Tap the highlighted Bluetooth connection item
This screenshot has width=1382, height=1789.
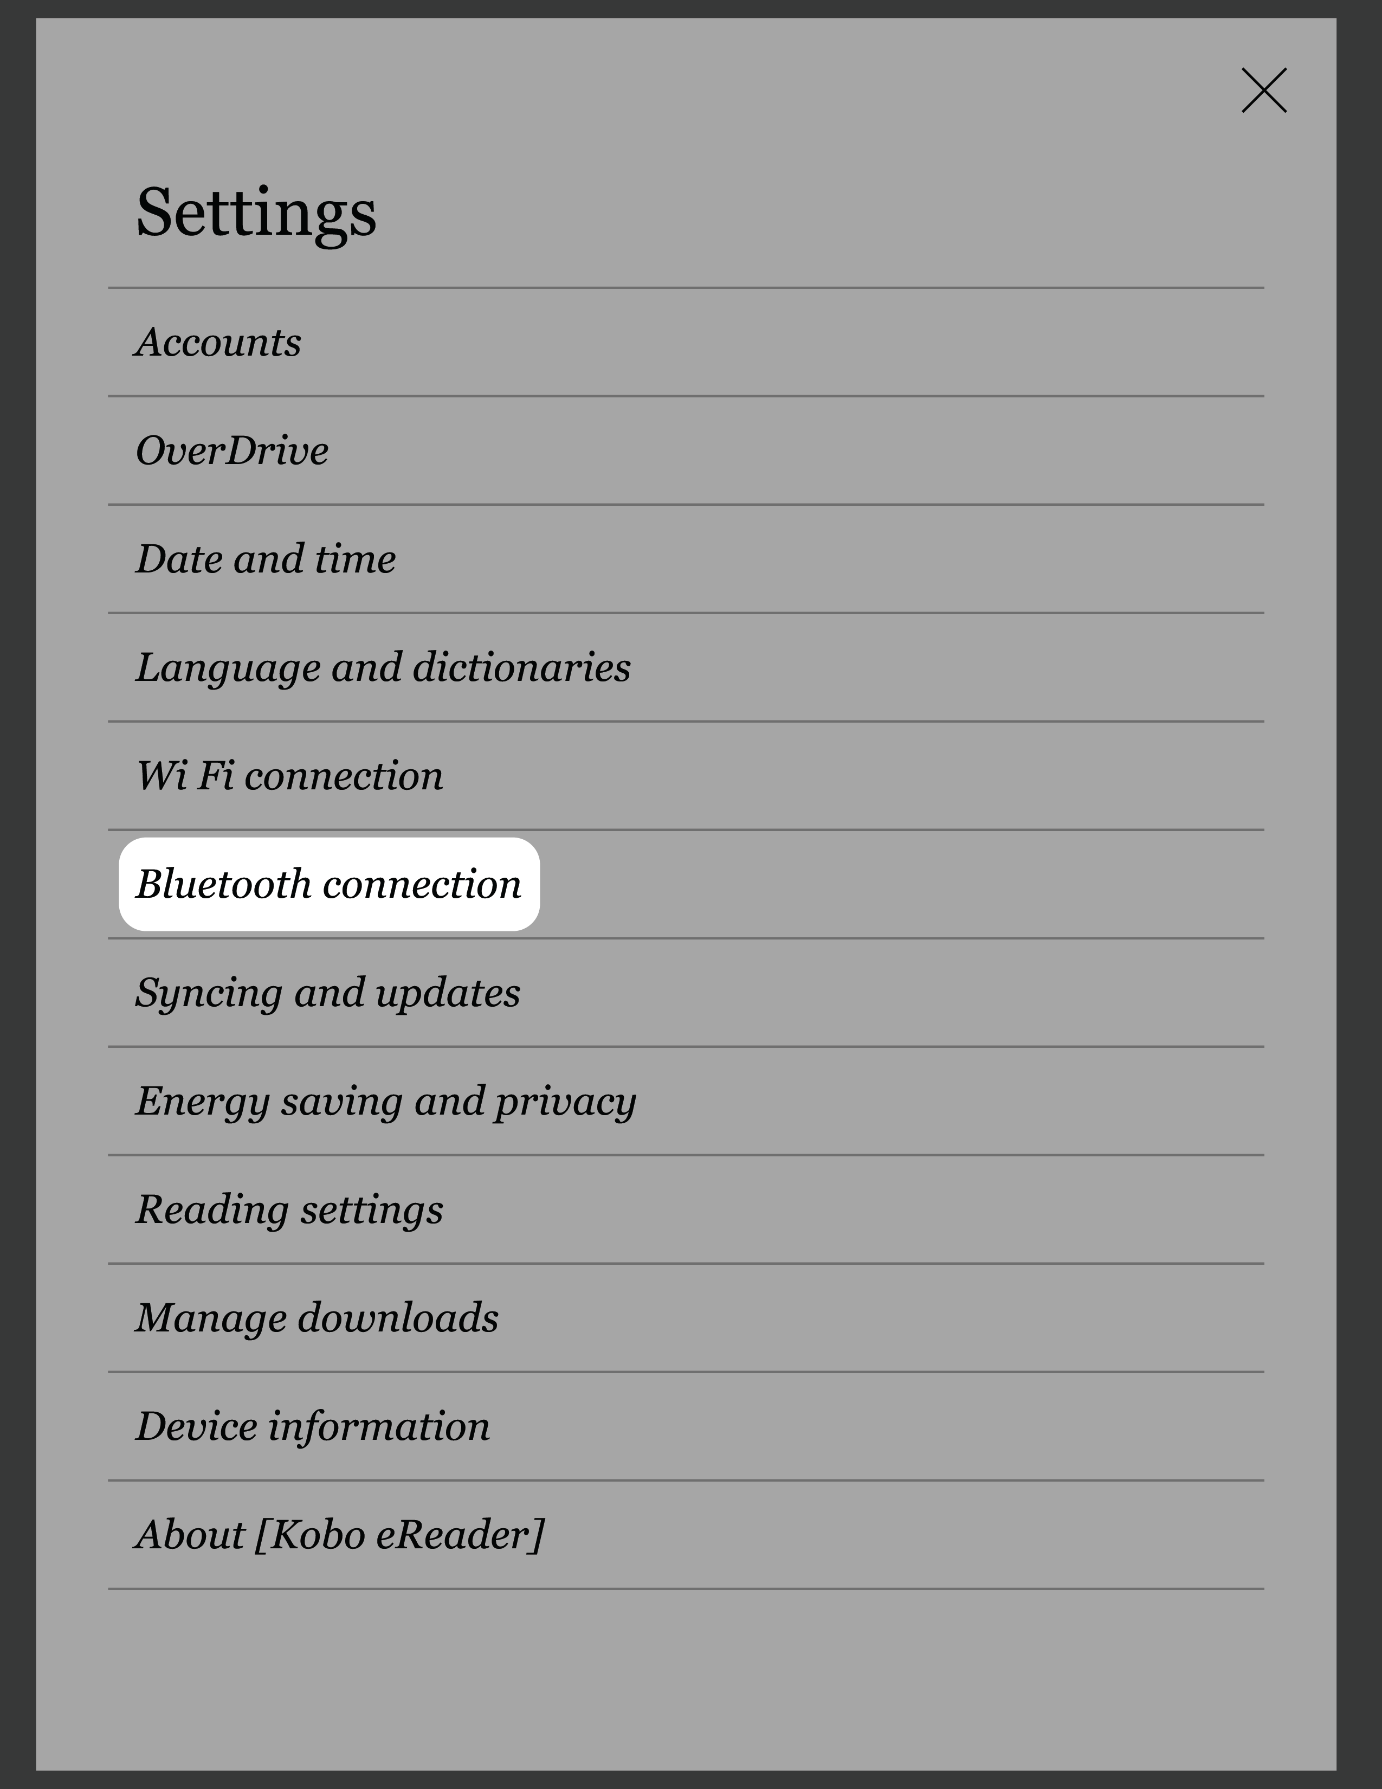(x=328, y=884)
